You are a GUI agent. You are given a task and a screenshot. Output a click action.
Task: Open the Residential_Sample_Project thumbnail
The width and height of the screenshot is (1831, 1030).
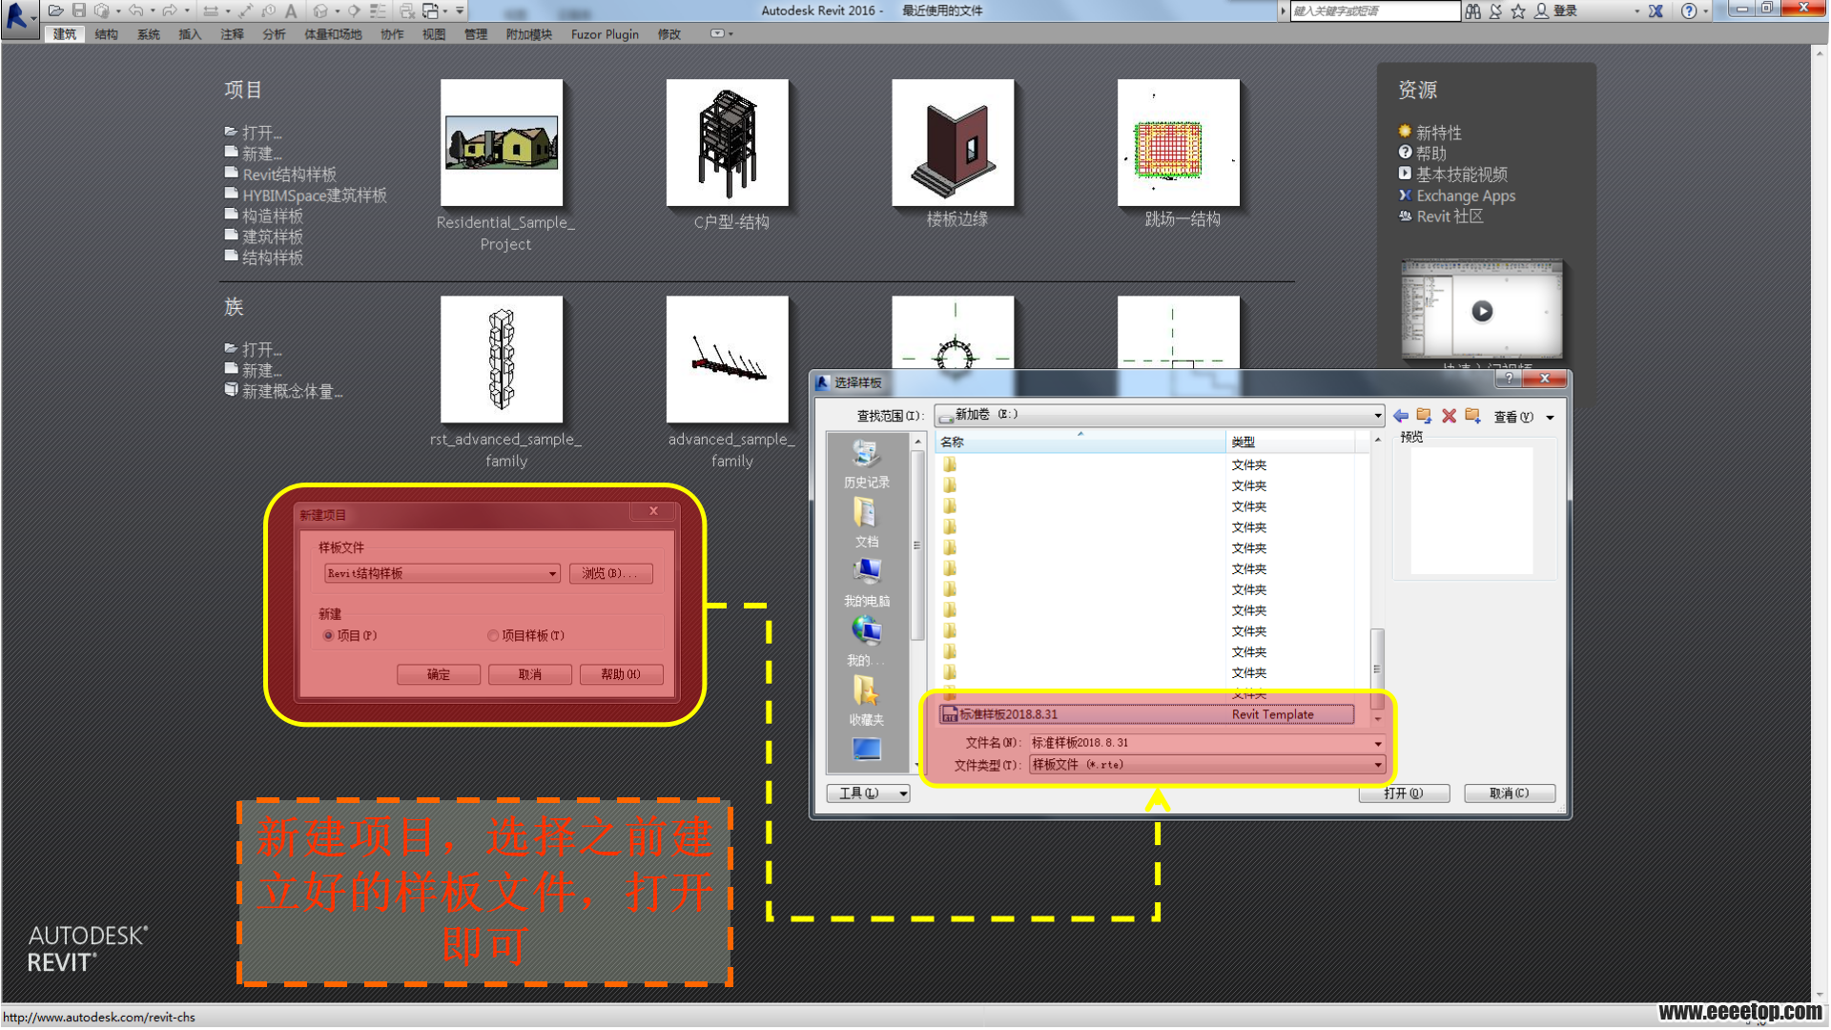(503, 143)
